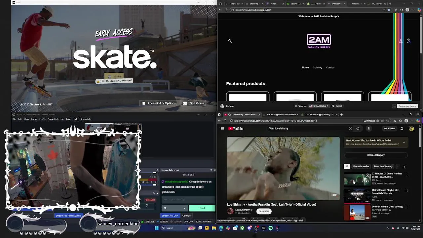
Task: Click the YouTube logo
Action: (x=236, y=129)
